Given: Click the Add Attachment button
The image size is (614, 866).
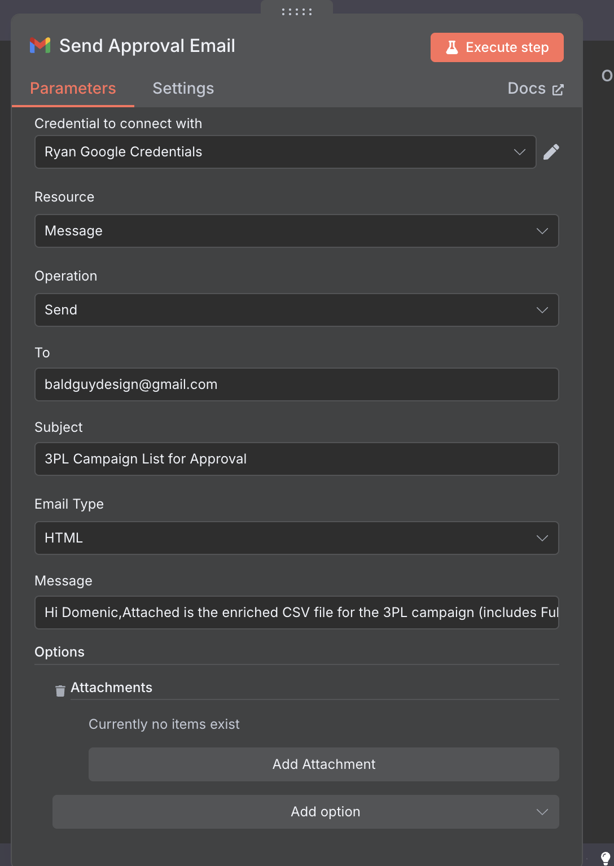Looking at the screenshot, I should [324, 764].
